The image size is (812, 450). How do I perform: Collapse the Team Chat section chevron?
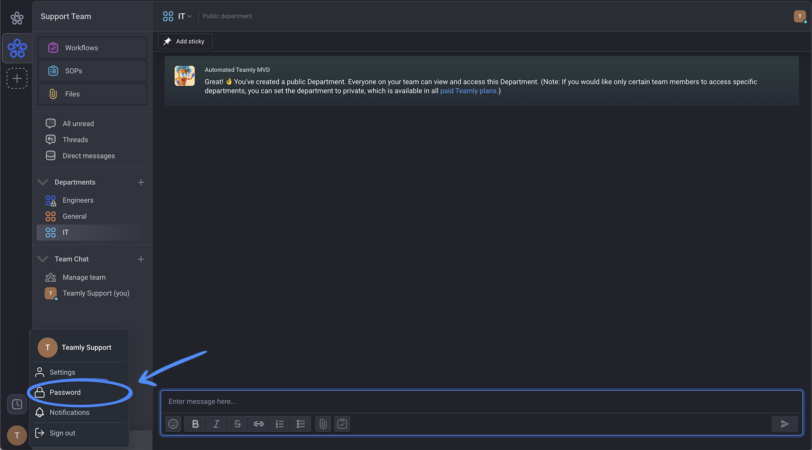click(x=43, y=259)
